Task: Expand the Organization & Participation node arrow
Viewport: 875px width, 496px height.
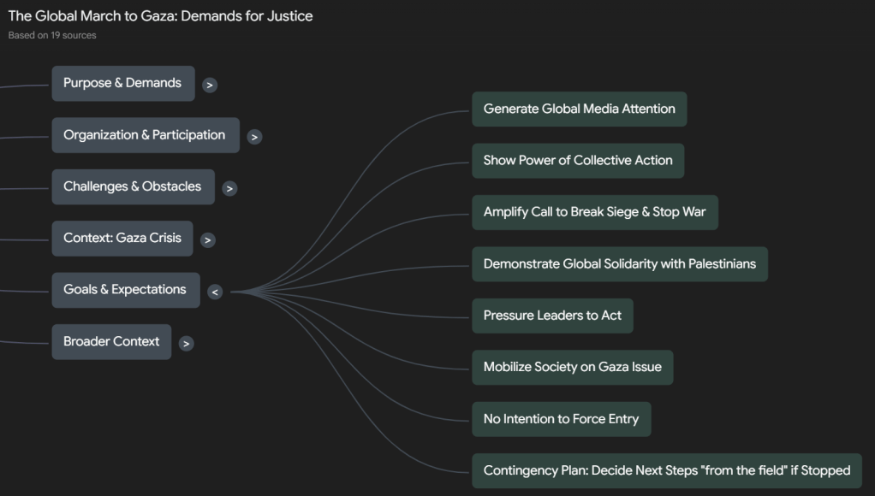Action: pos(254,137)
